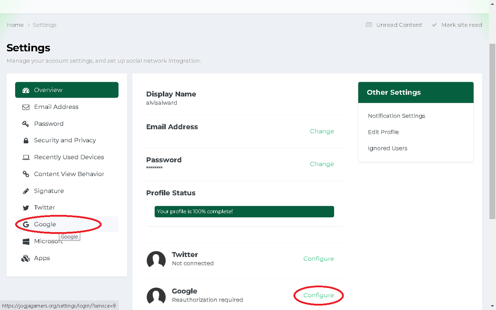This screenshot has height=310, width=496.
Task: Click the Security and Privacy lock icon
Action: (26, 141)
